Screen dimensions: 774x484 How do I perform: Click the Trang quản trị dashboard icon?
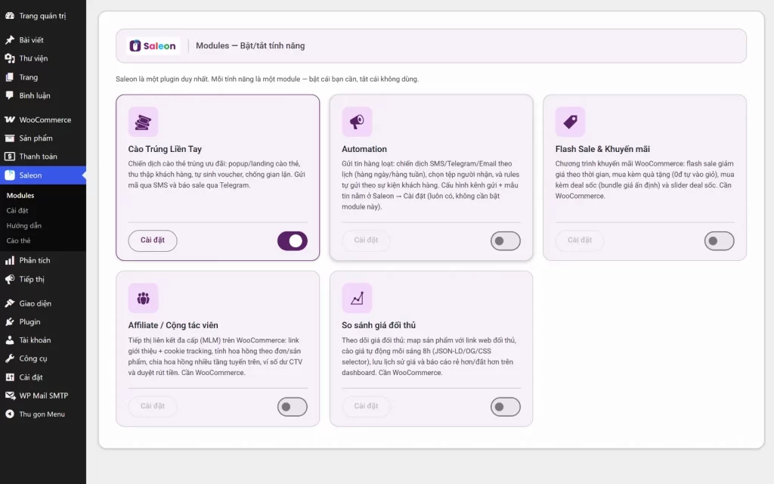[x=10, y=16]
